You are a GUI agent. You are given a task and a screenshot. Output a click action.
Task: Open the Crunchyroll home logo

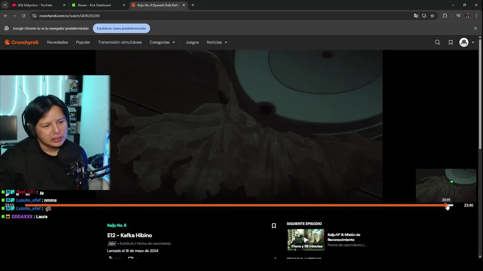[22, 42]
